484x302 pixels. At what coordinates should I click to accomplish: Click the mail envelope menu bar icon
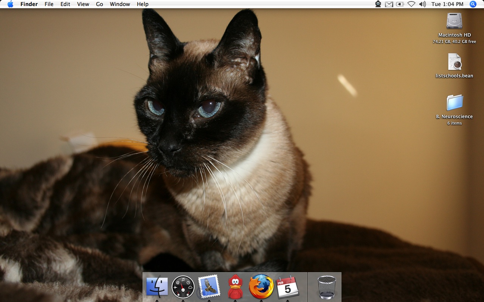(x=389, y=4)
